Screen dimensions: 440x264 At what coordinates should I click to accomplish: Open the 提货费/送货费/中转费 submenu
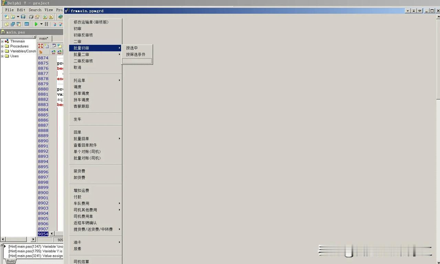pyautogui.click(x=96, y=229)
